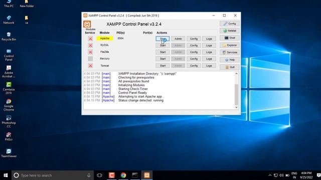321x180 pixels.
Task: Launch the Shell from side panel
Action: (230, 38)
